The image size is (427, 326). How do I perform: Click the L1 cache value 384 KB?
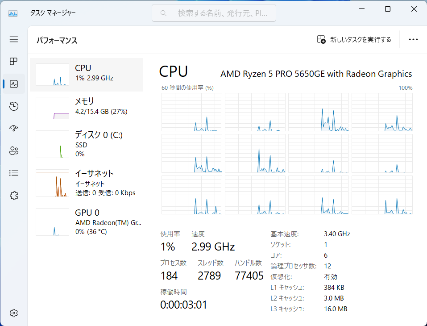point(334,288)
